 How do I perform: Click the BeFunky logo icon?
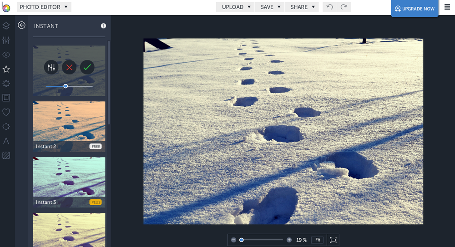tap(6, 7)
